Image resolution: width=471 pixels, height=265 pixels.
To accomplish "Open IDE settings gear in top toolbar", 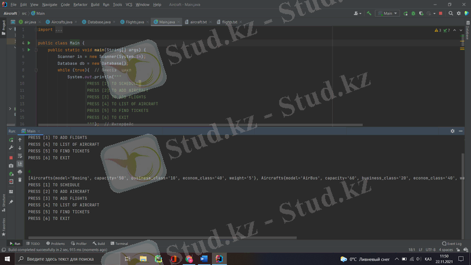I will [x=459, y=13].
